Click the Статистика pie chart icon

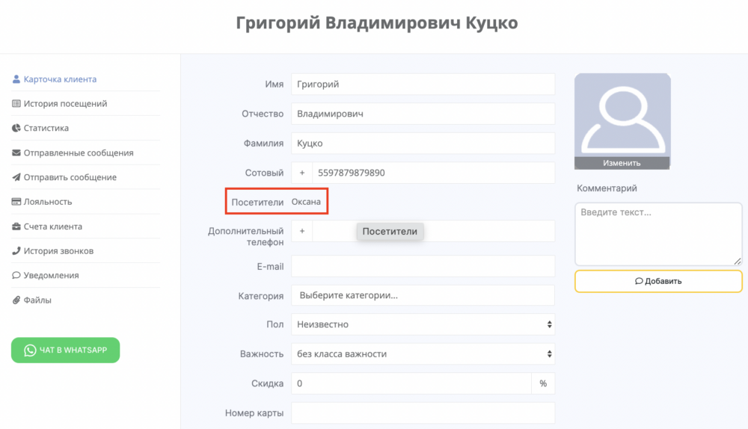pos(16,128)
